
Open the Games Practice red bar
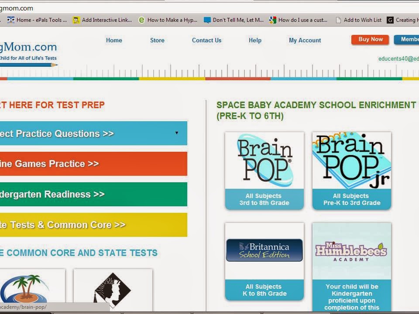click(93, 164)
